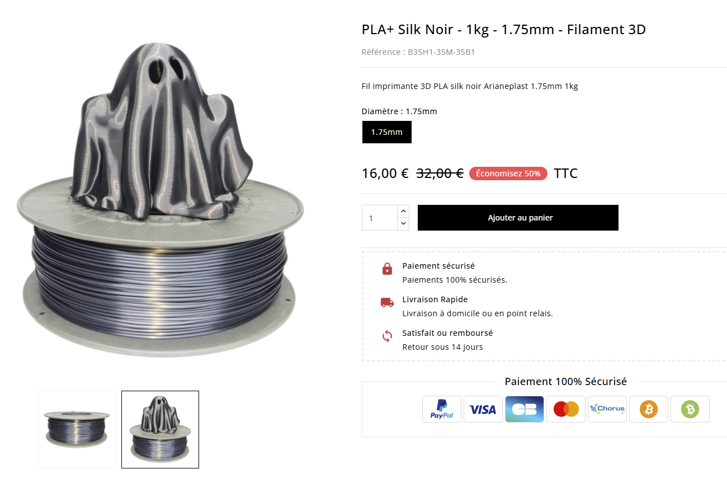
Task: Click the refund arrows icon
Action: coord(387,336)
